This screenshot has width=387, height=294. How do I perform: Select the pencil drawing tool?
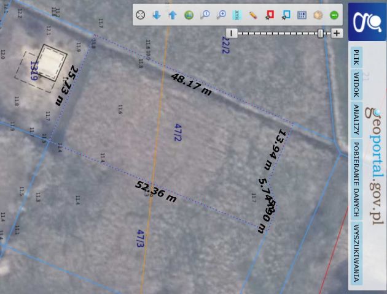(253, 15)
